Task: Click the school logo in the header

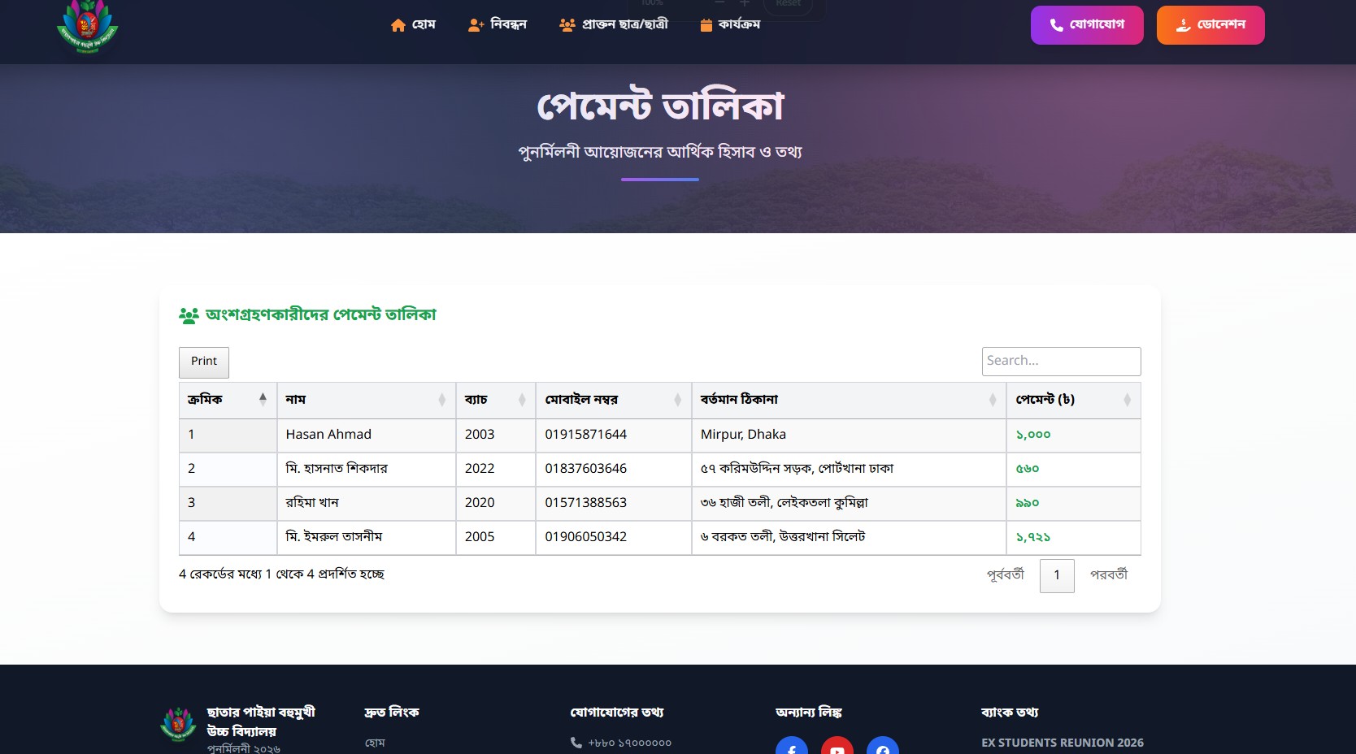Action: 87,26
